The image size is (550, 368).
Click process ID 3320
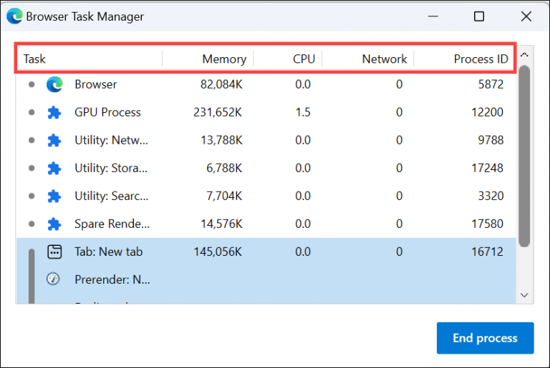pyautogui.click(x=491, y=196)
